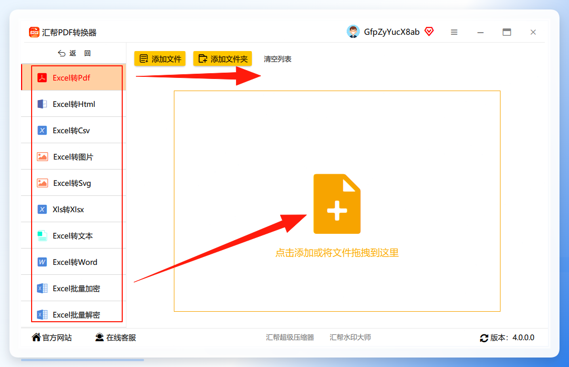Click the 在线客服 headset person icon
This screenshot has height=367, width=569.
coord(100,338)
